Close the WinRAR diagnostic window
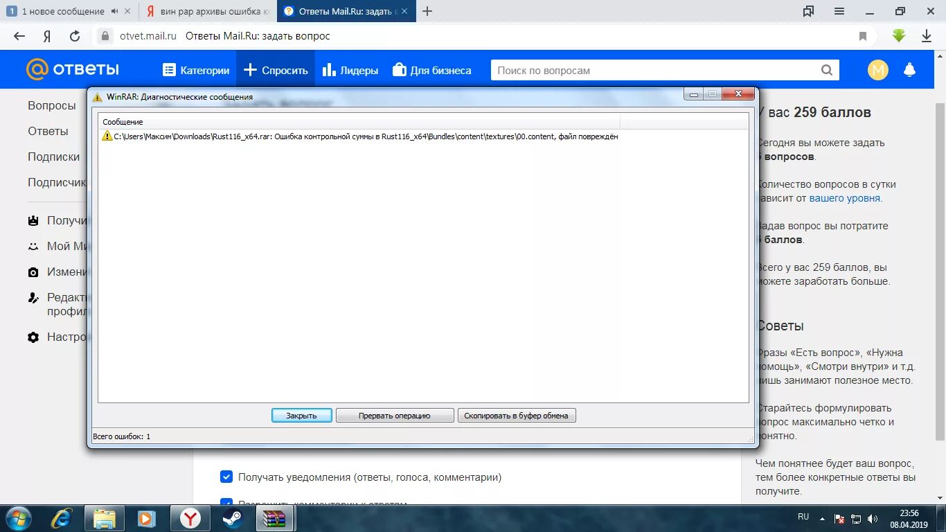 (739, 94)
